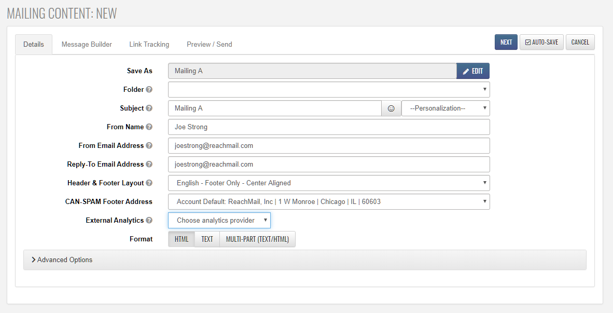Click help icon beside From Name
Image resolution: width=613 pixels, height=313 pixels.
pos(149,127)
